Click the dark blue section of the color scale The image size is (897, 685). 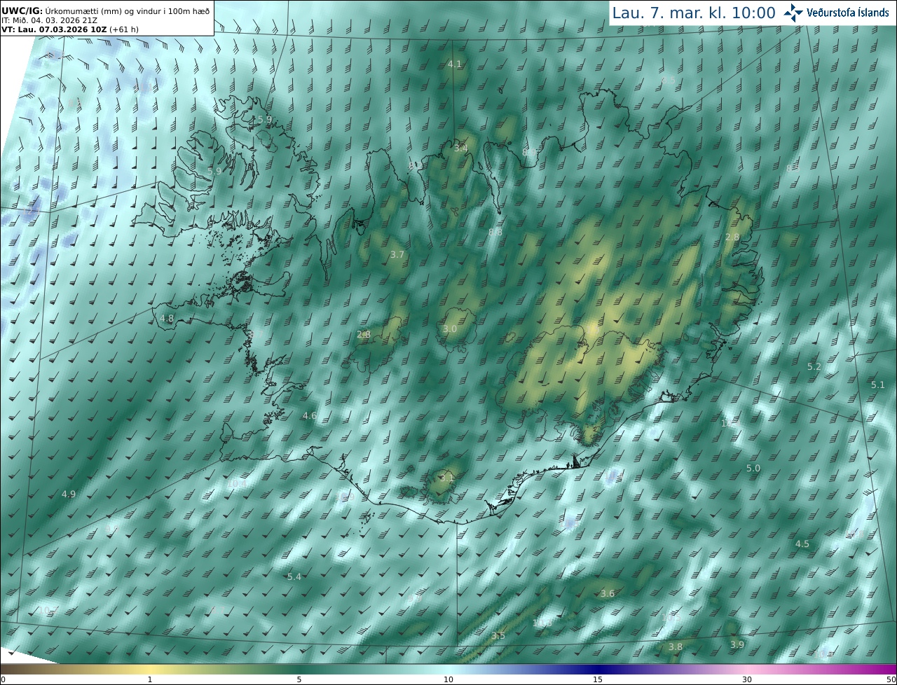coord(598,669)
